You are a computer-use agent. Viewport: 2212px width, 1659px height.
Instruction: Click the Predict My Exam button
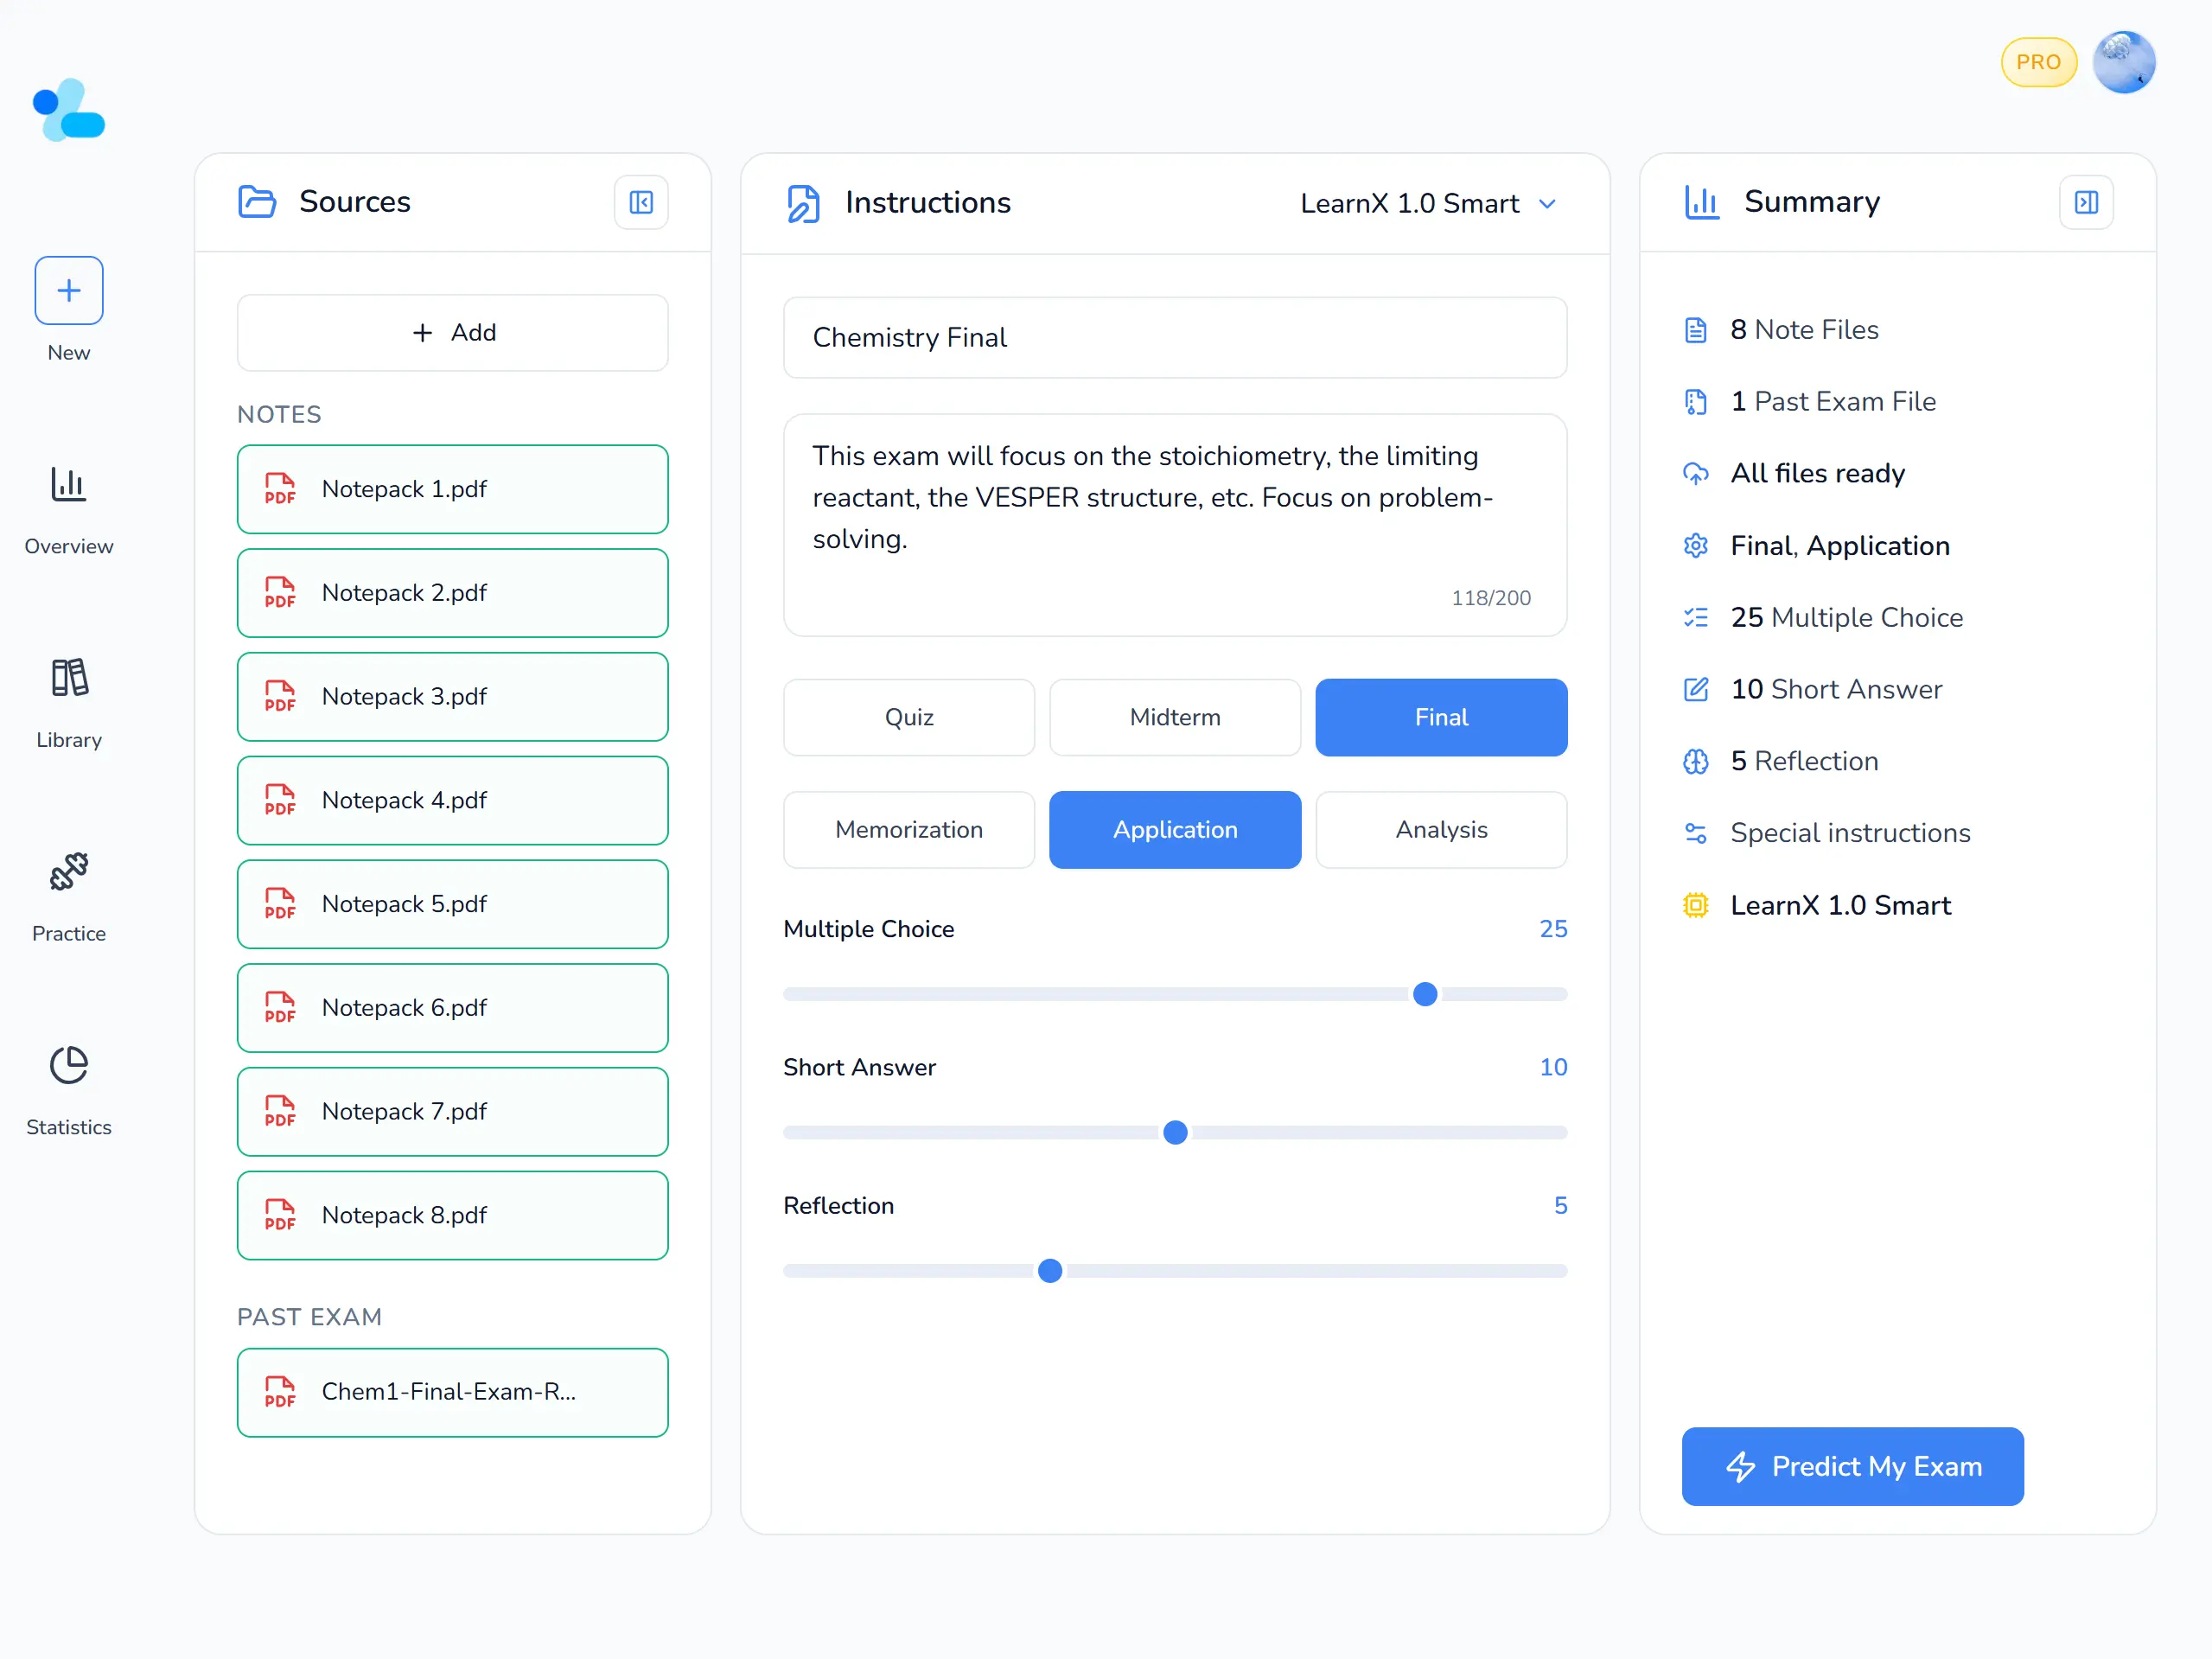pyautogui.click(x=1852, y=1467)
